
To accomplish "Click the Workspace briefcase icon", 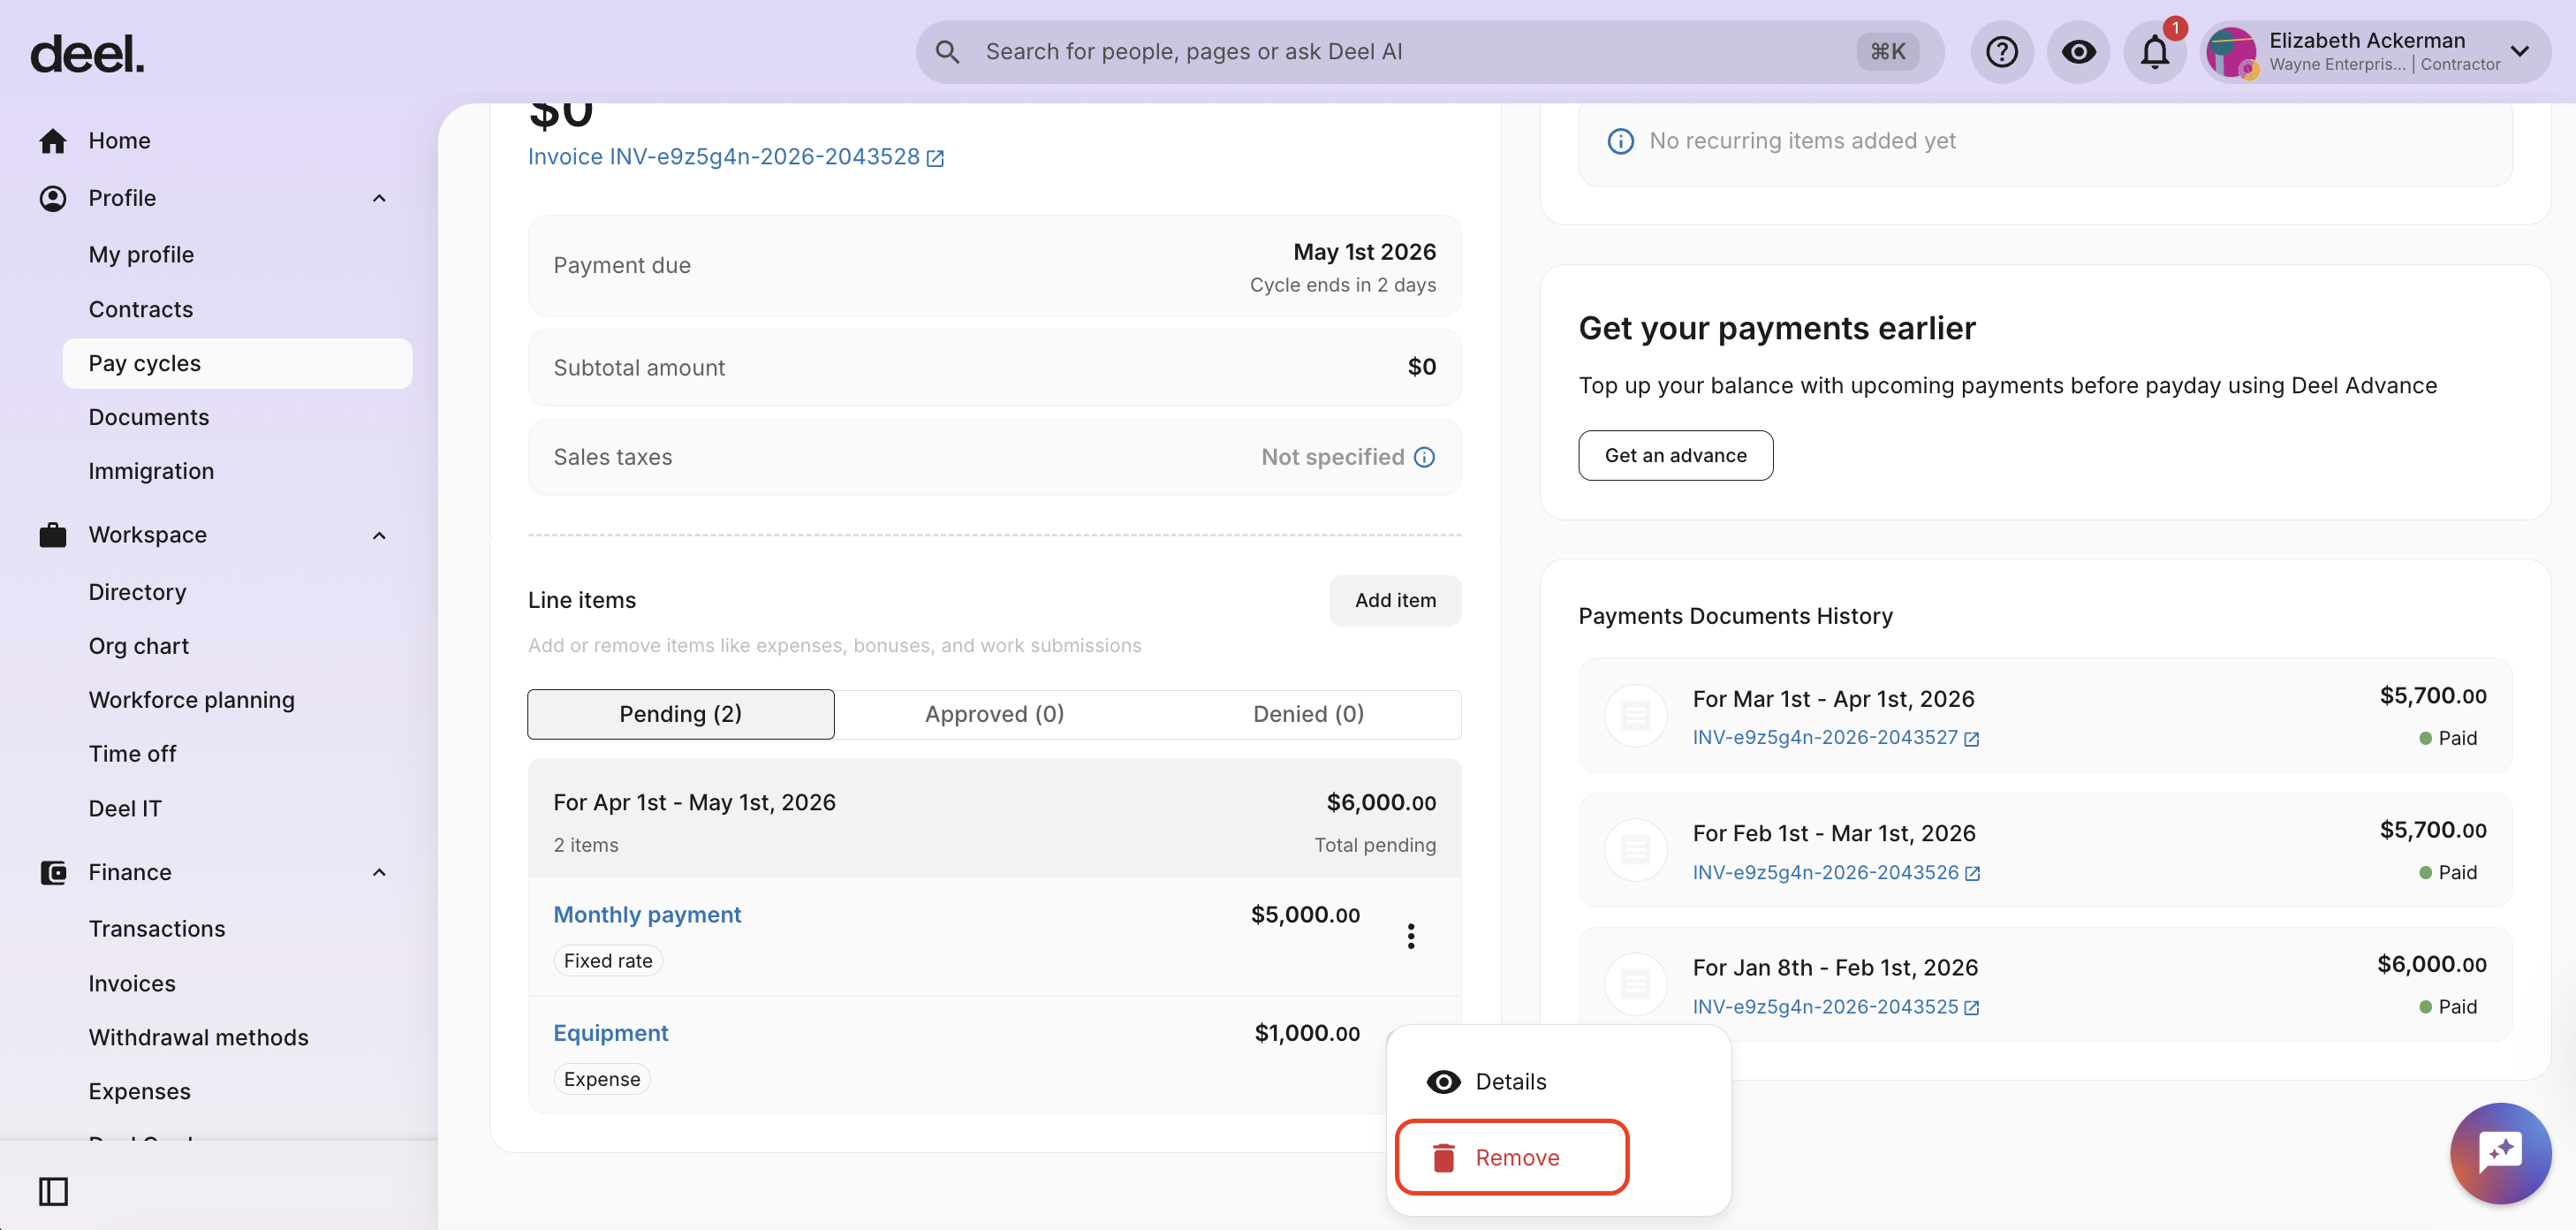I will click(53, 535).
